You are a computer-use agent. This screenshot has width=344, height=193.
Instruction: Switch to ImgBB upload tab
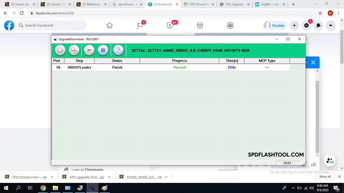(x=270, y=4)
